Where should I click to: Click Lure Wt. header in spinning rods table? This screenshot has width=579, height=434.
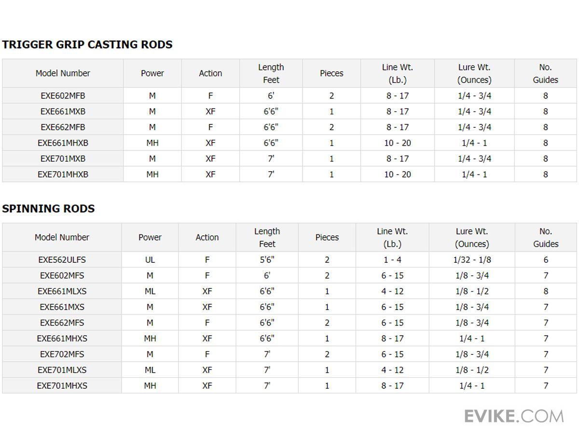(x=472, y=237)
